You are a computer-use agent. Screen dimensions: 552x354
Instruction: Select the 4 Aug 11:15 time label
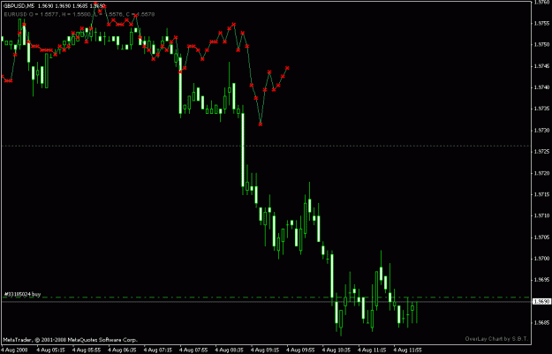[372, 350]
